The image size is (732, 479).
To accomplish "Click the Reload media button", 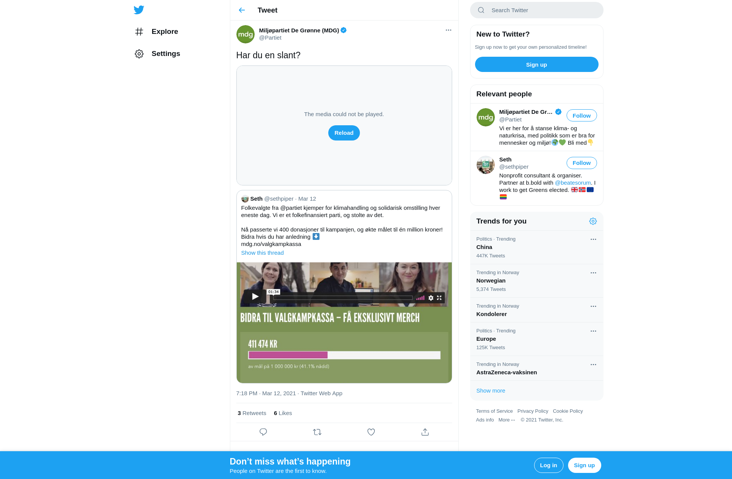I will point(344,133).
